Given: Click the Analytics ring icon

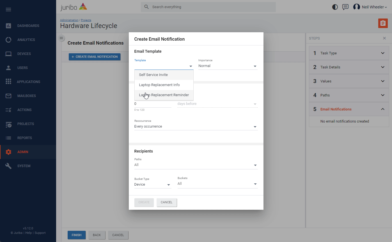Looking at the screenshot, I should coord(8,40).
